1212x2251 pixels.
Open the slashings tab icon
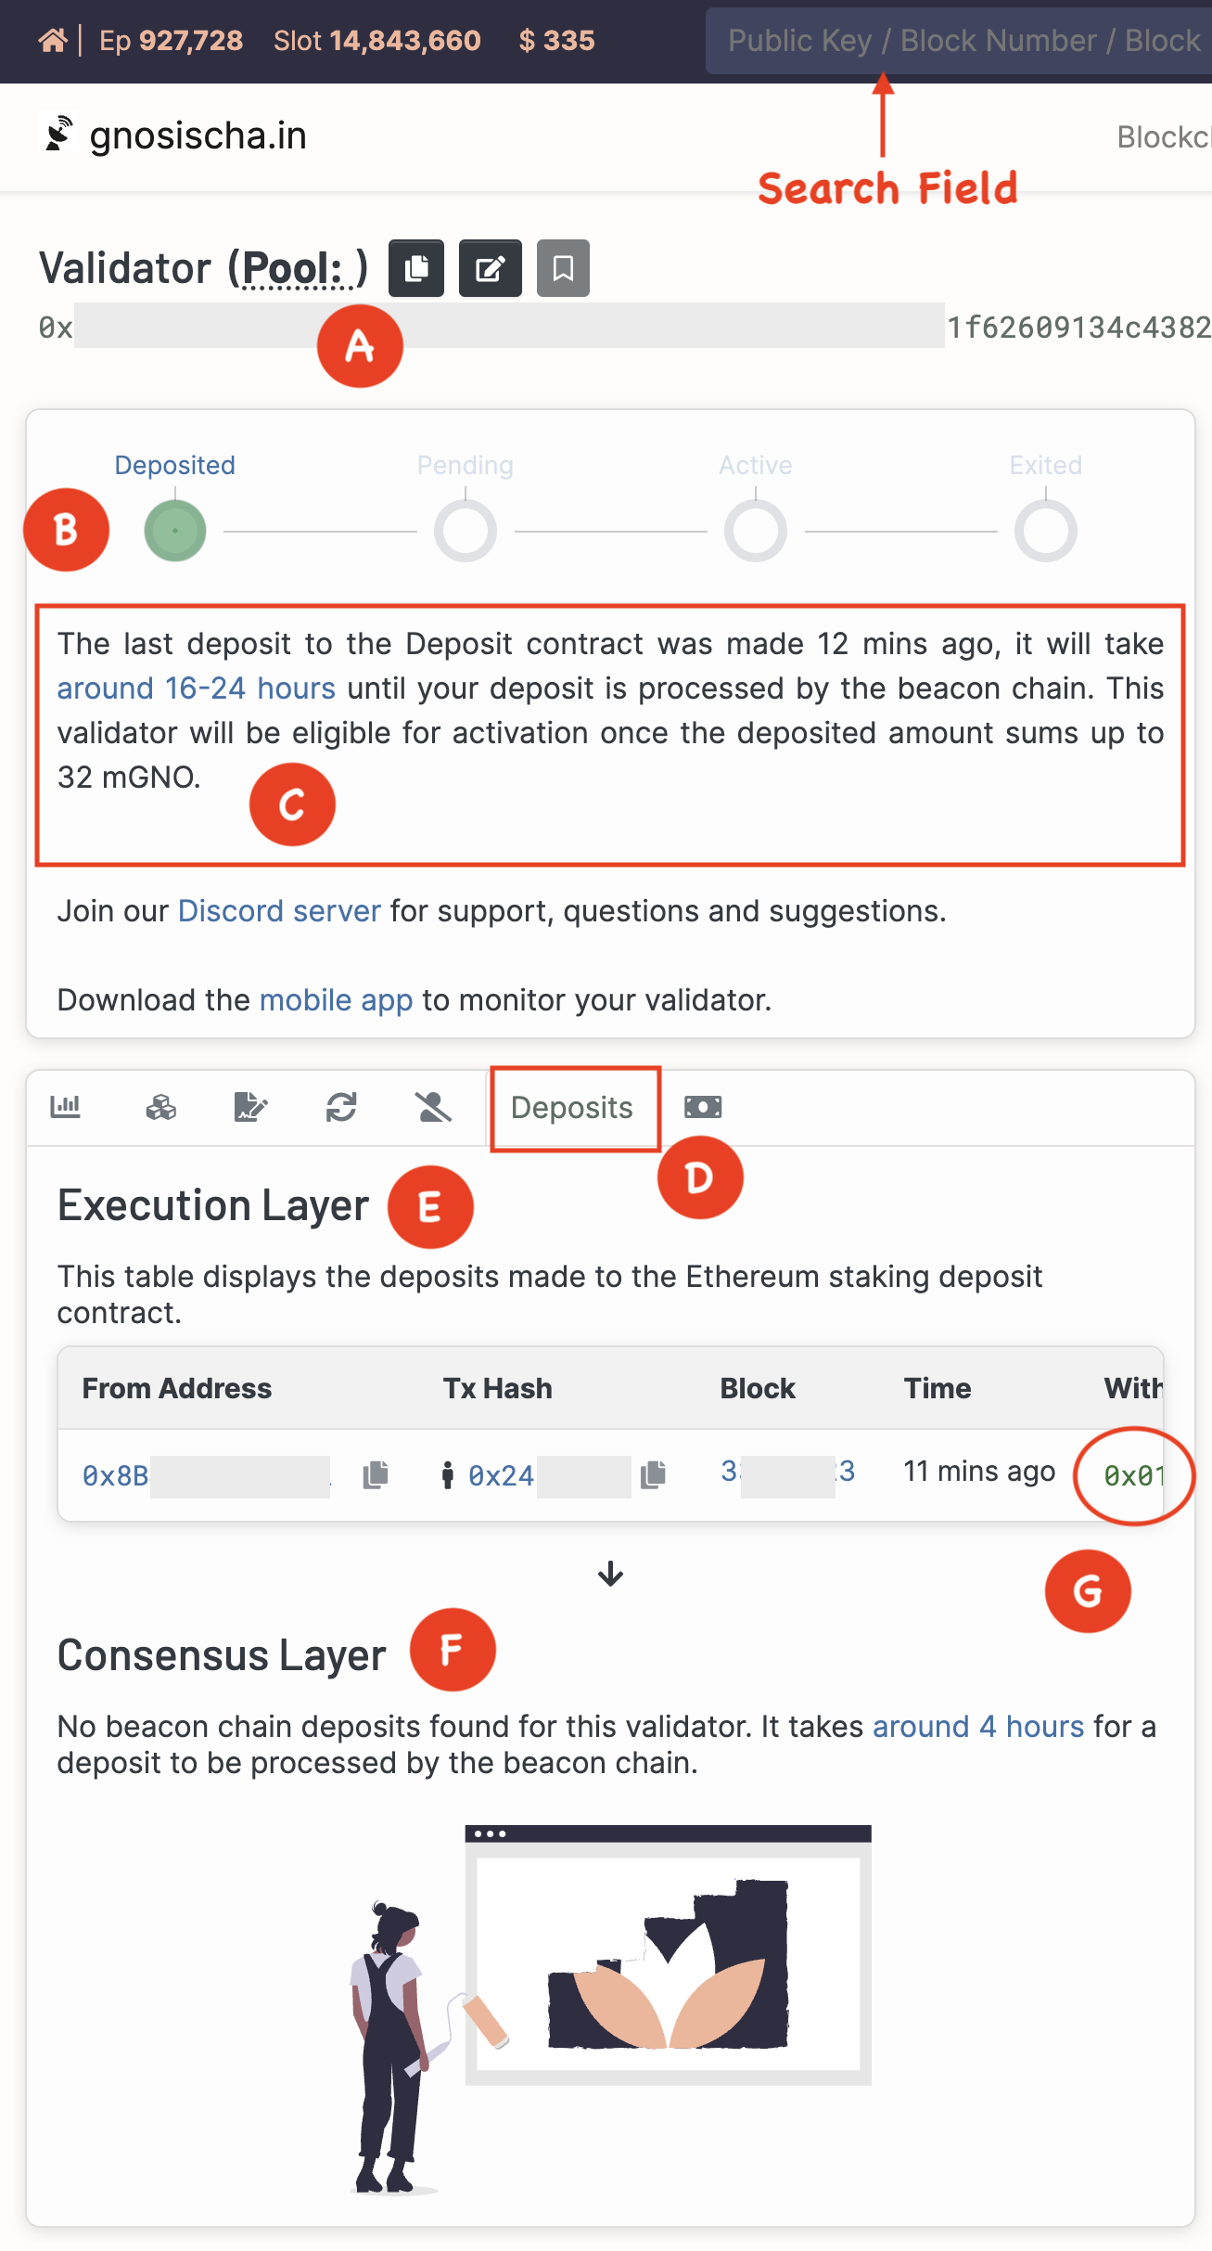[x=432, y=1107]
